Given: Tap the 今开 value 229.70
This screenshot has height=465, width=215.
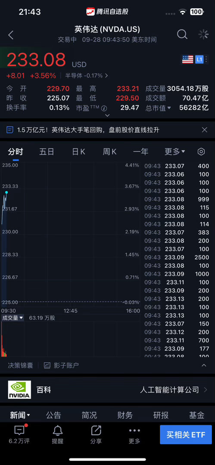Looking at the screenshot, I should tap(58, 88).
